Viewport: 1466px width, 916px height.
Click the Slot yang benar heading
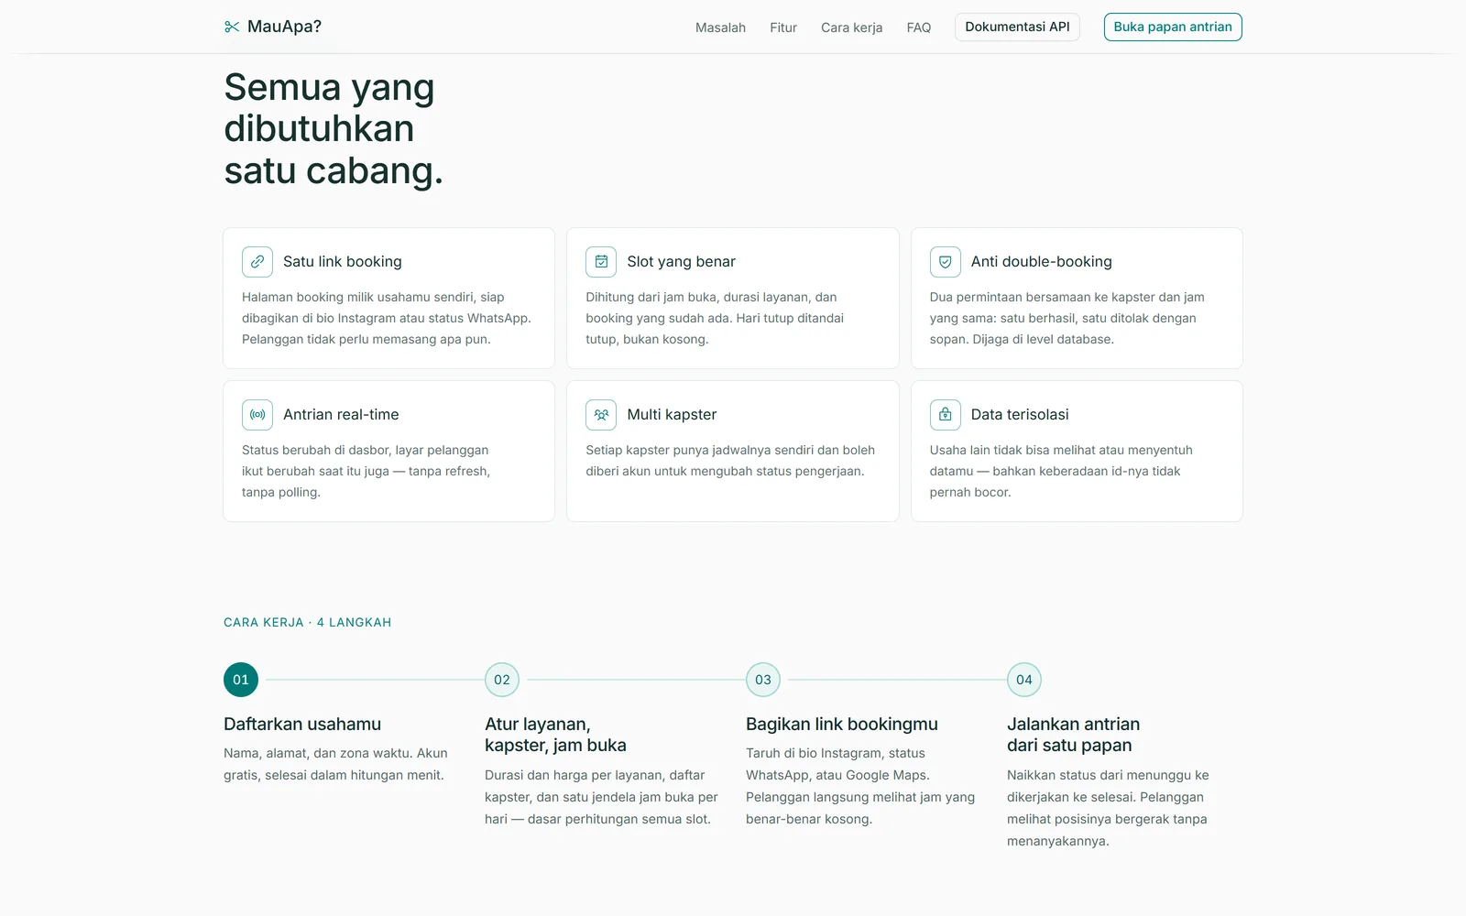(x=681, y=262)
